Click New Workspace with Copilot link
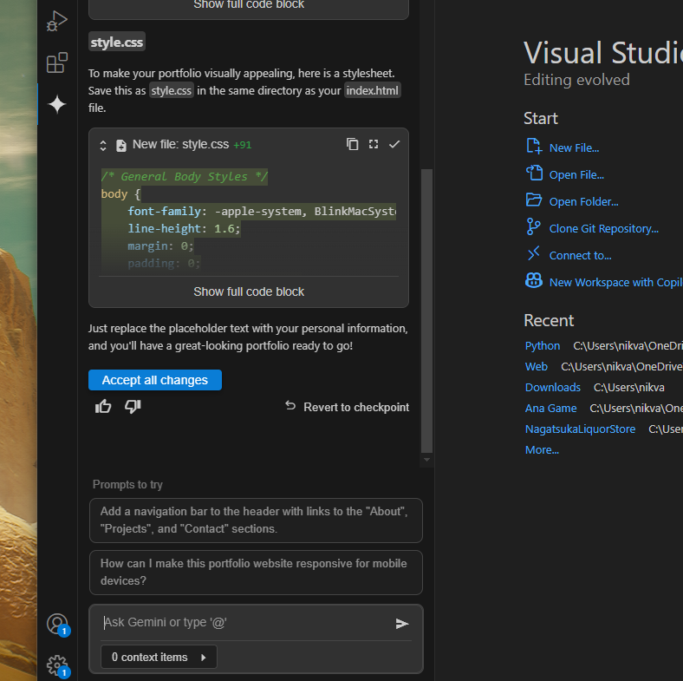The image size is (683, 681). [615, 283]
